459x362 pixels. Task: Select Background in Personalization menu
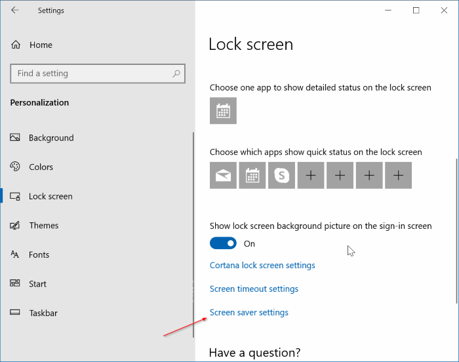click(51, 138)
